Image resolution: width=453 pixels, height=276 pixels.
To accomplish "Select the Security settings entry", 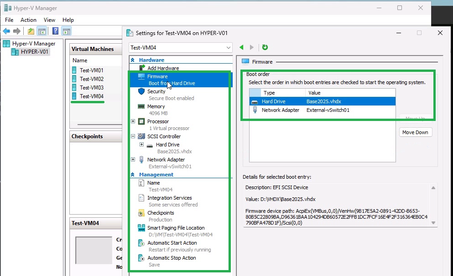I will pos(181,95).
